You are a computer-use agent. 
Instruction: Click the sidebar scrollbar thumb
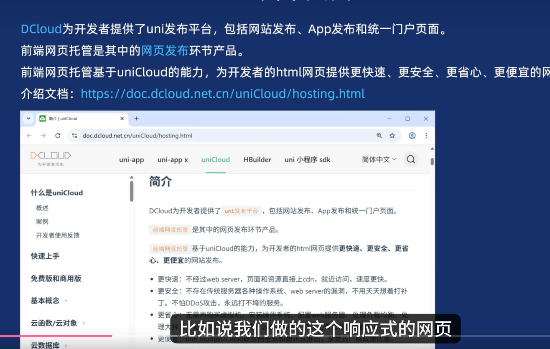pyautogui.click(x=132, y=191)
